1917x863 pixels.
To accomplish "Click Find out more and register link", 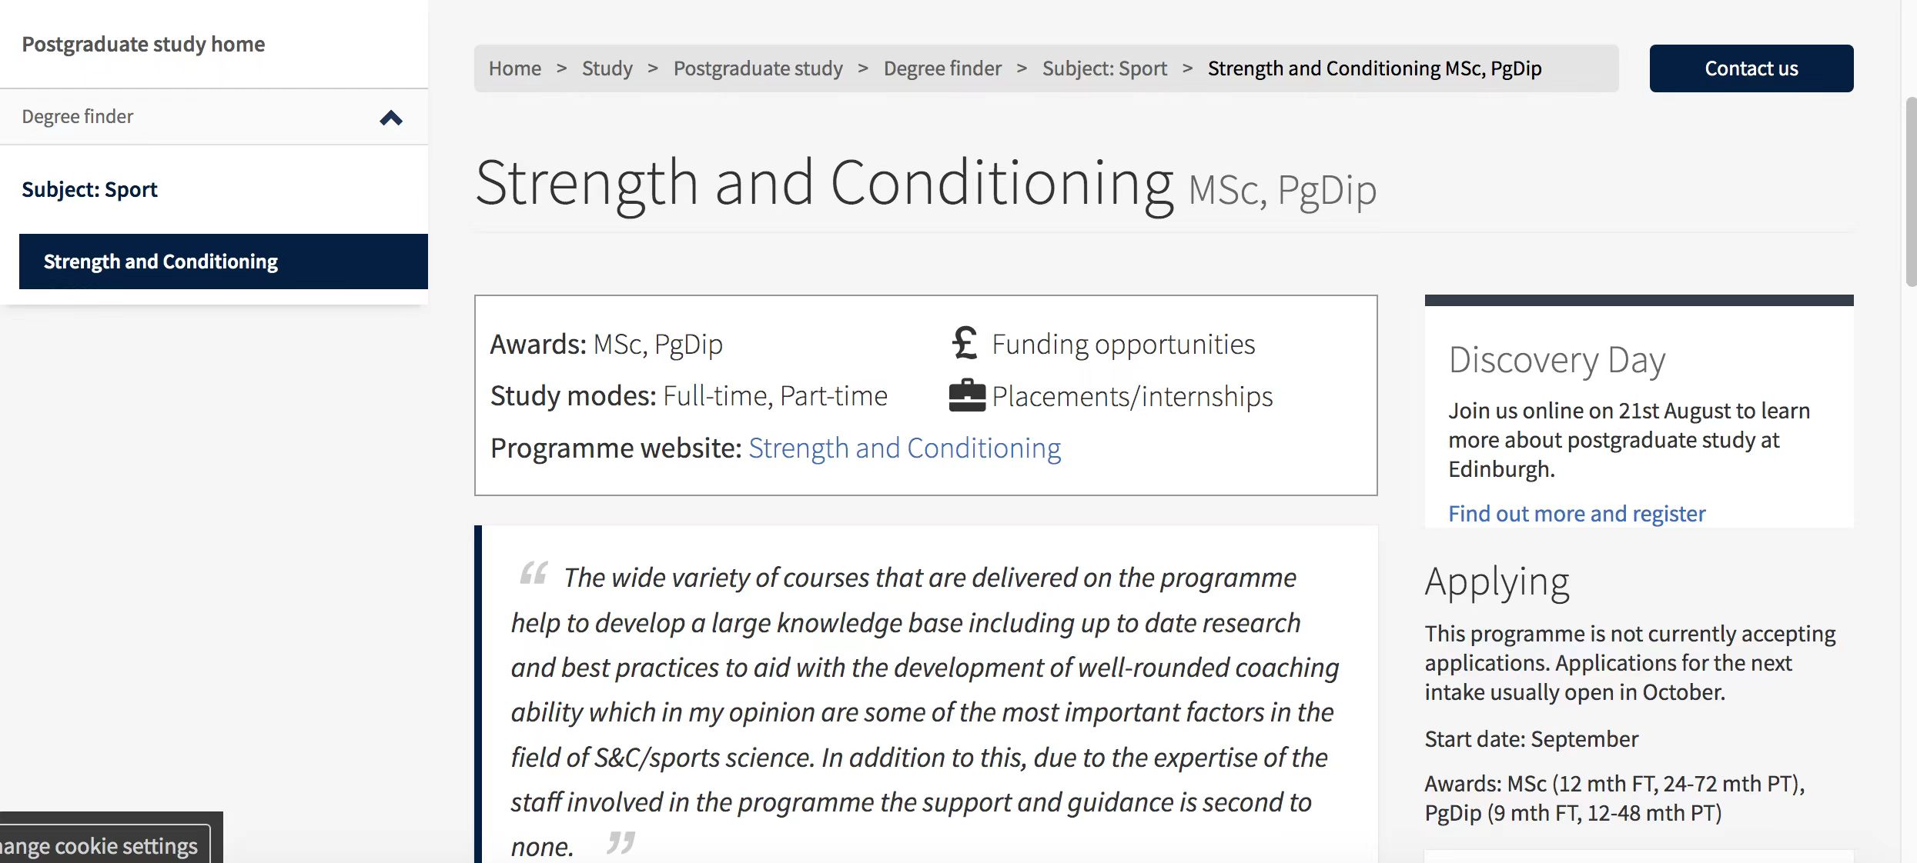I will (x=1576, y=513).
